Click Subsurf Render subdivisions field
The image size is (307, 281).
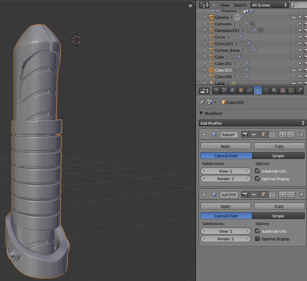coord(225,179)
